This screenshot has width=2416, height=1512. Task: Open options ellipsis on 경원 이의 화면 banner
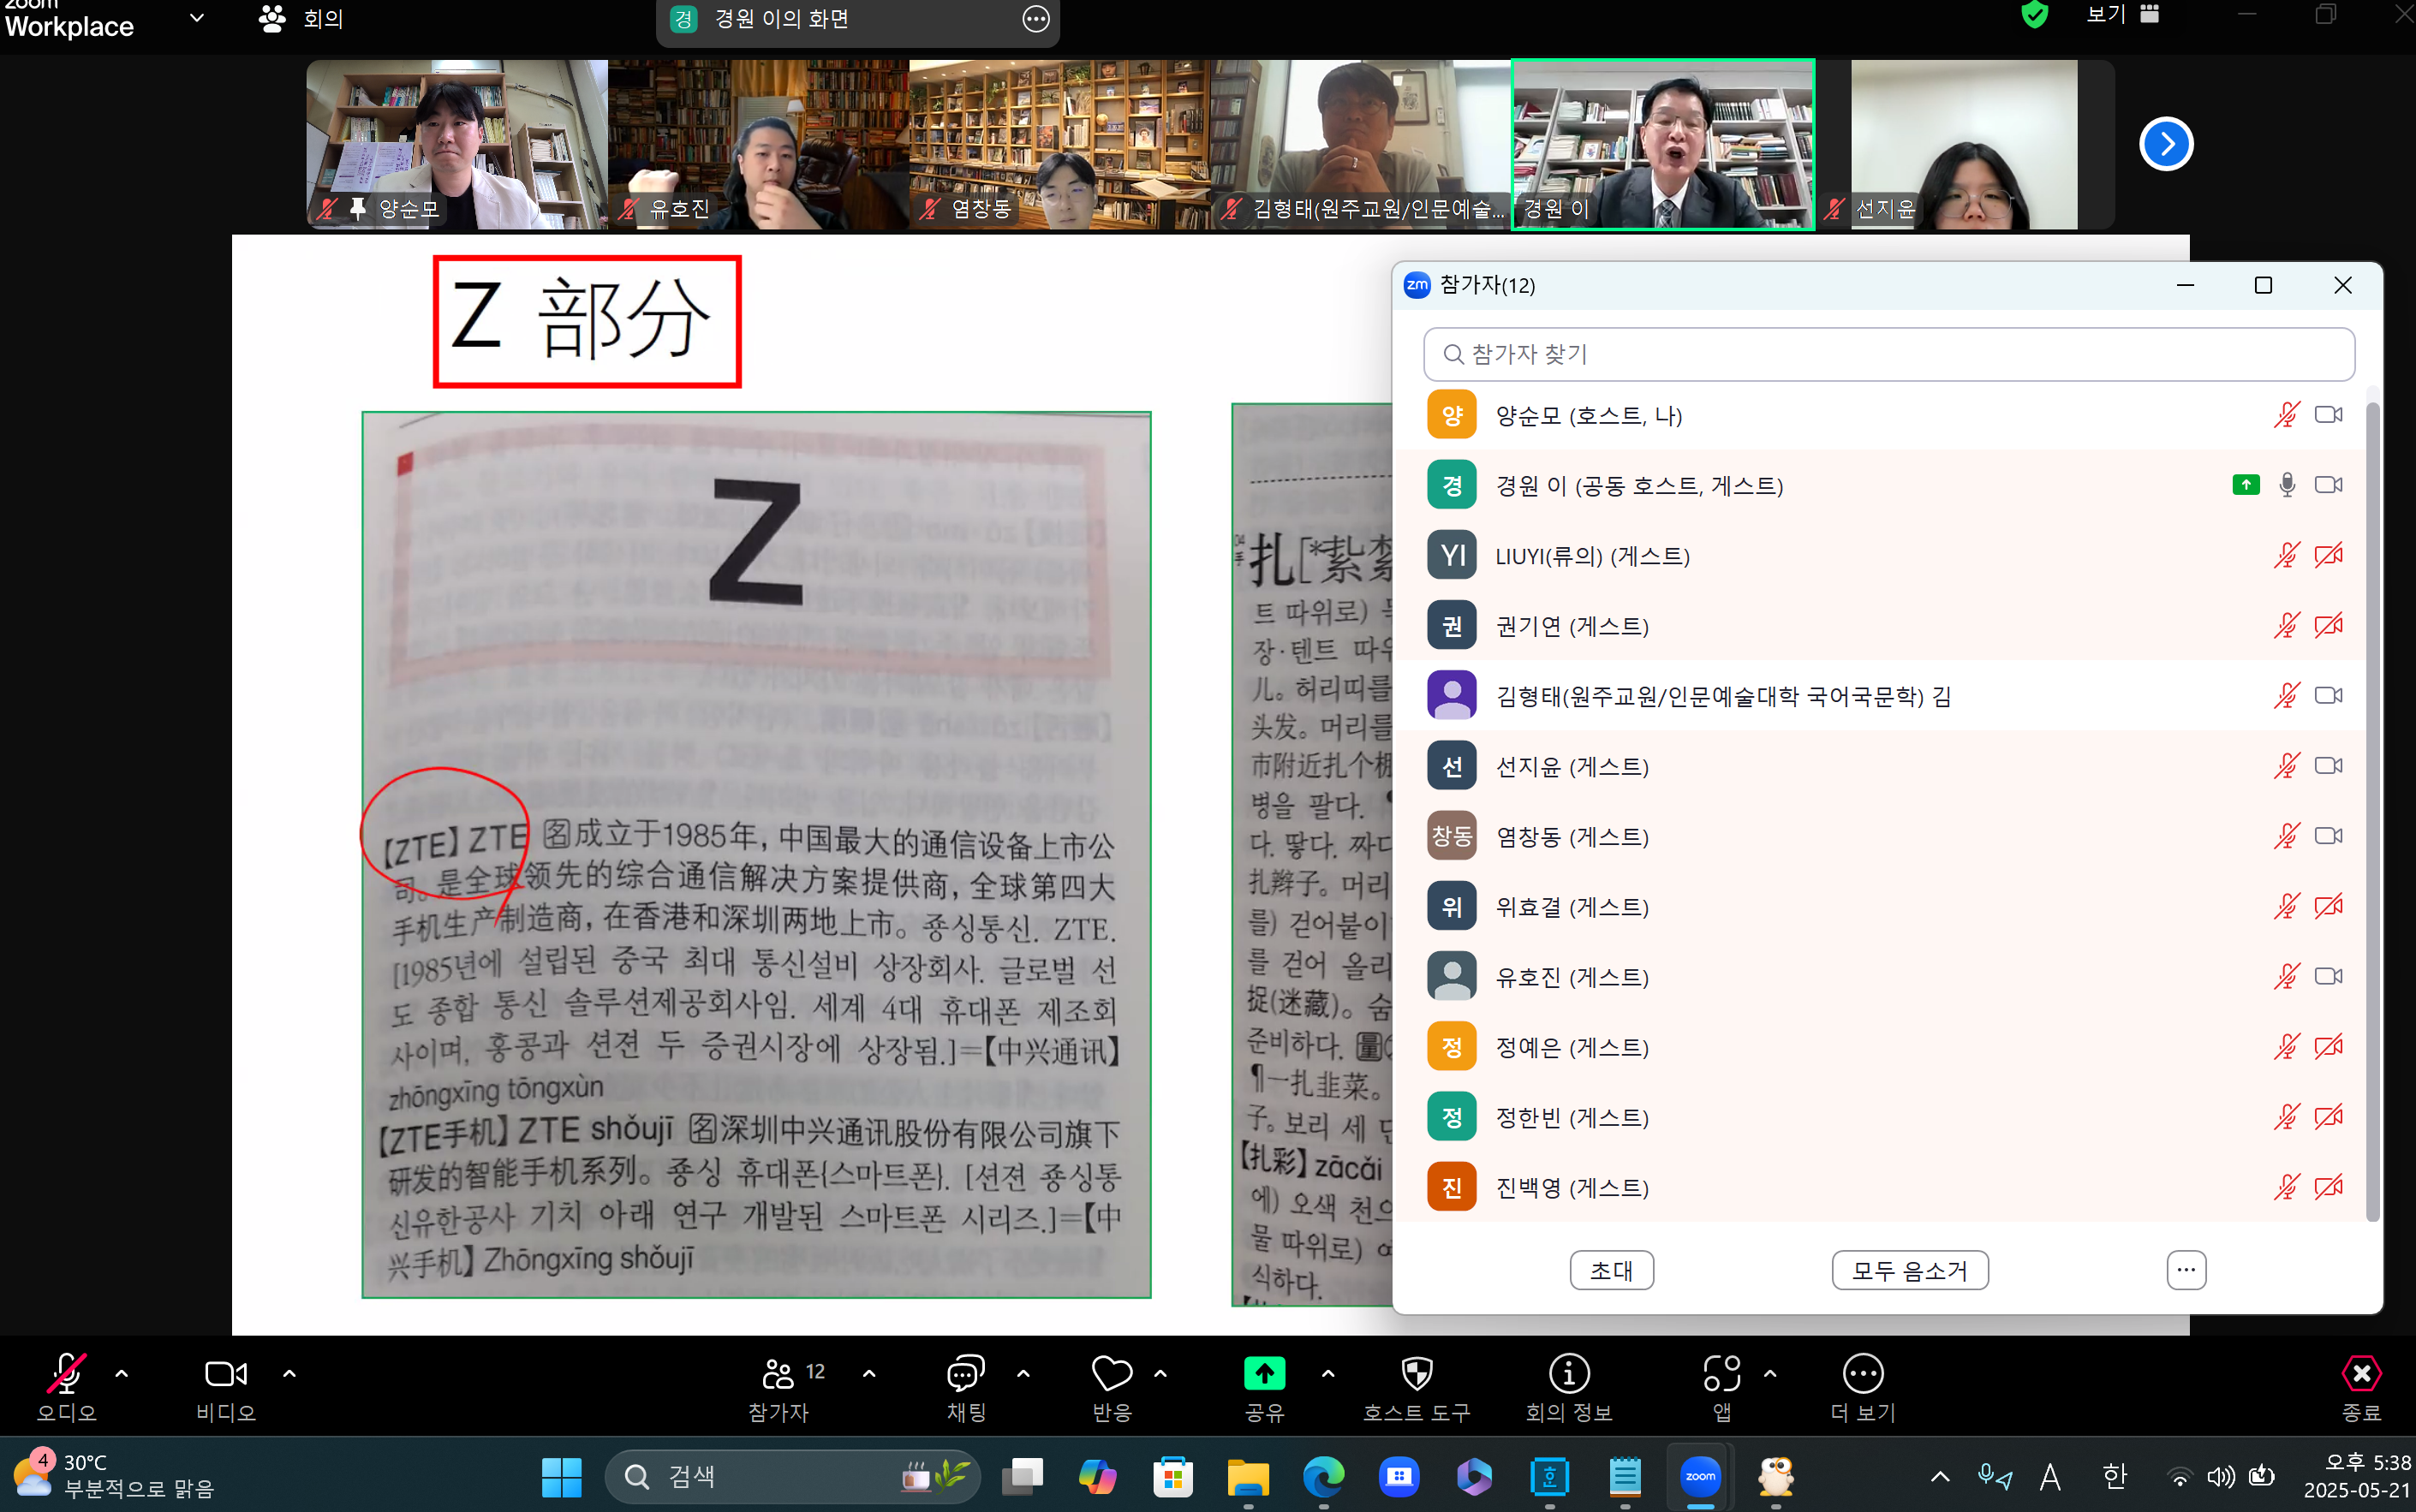click(x=1036, y=19)
